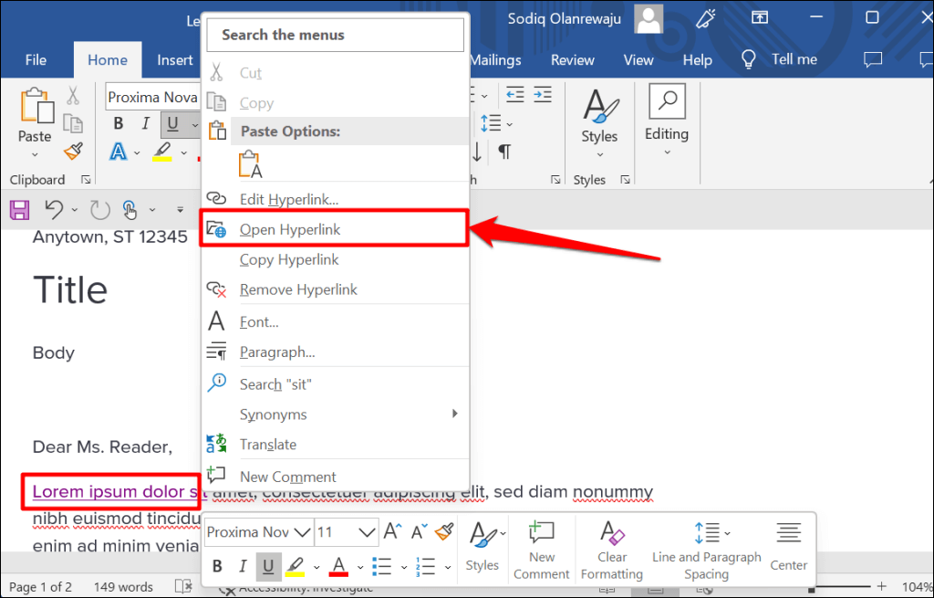Toggle bold formatting in the mini toolbar
The width and height of the screenshot is (934, 598).
(217, 566)
